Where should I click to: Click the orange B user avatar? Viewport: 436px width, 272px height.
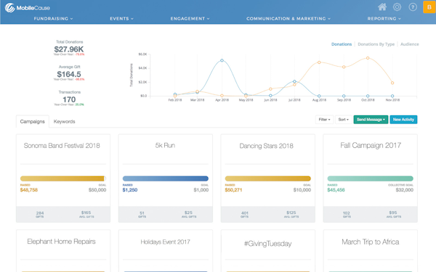429,7
